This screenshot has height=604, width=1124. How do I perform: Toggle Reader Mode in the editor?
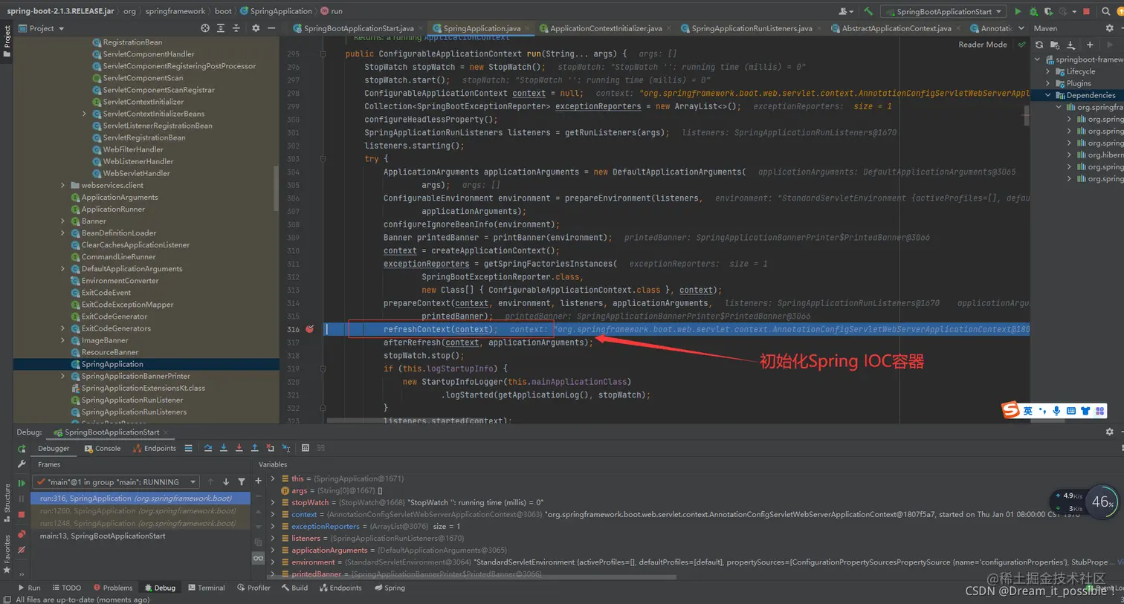(x=982, y=45)
